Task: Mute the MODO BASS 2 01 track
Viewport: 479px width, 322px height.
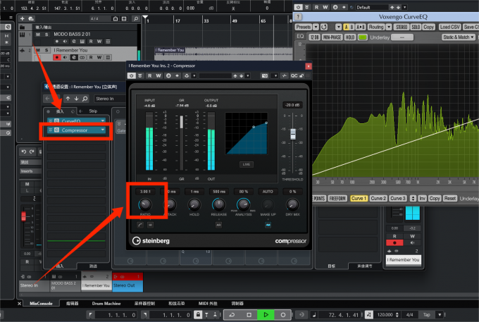Action: [x=38, y=35]
